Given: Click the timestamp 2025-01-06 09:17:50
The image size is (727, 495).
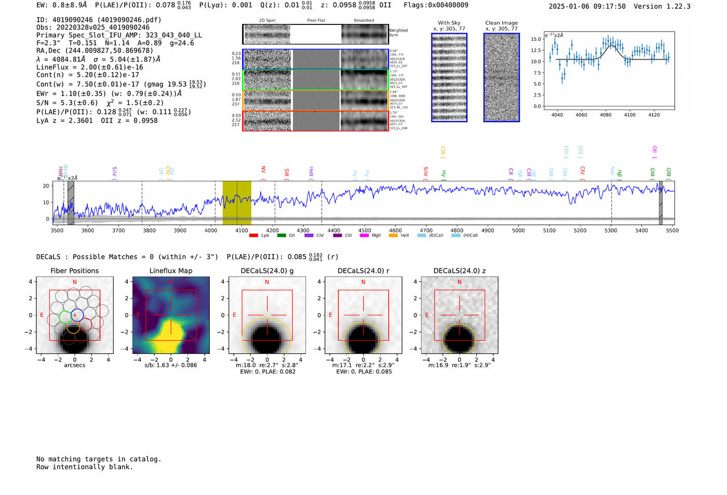Looking at the screenshot, I should pyautogui.click(x=587, y=7).
